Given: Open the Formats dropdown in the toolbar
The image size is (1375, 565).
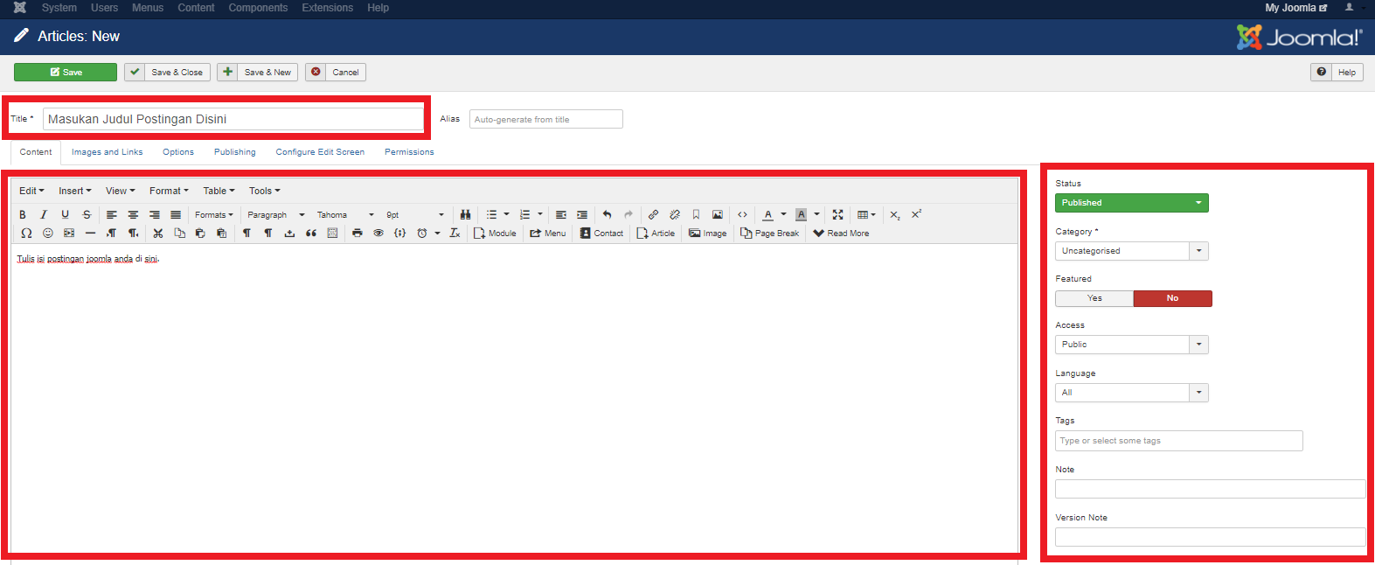Looking at the screenshot, I should point(214,214).
